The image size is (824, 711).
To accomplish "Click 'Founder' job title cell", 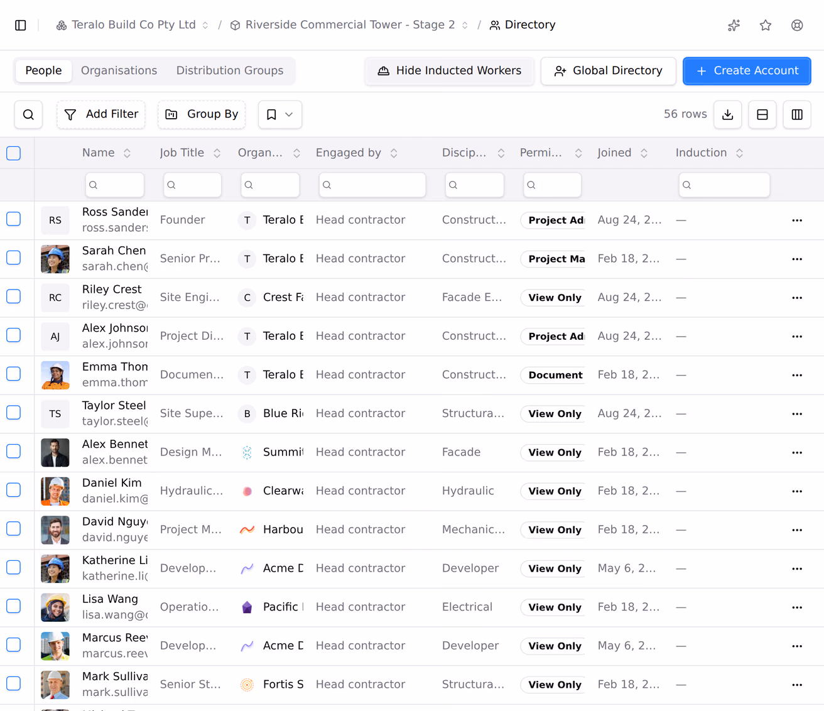I will [183, 220].
